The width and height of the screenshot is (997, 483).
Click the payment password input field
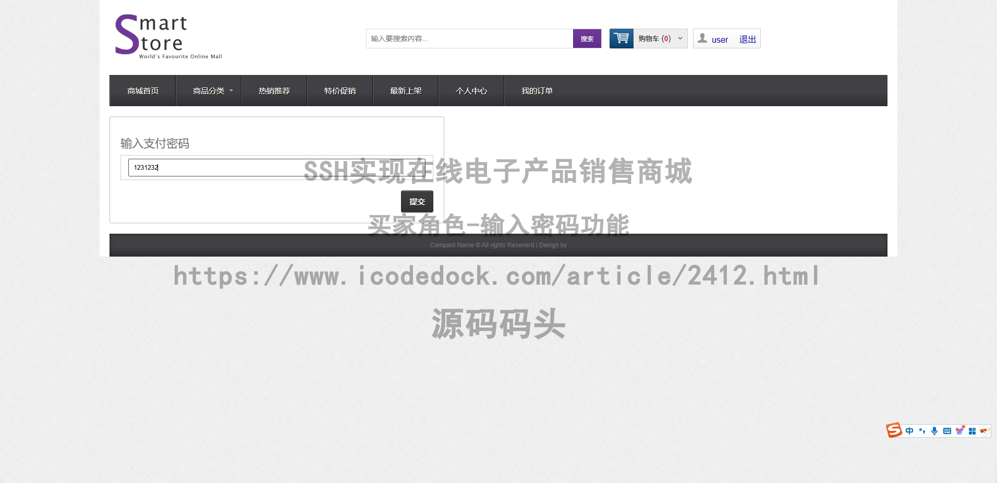277,168
